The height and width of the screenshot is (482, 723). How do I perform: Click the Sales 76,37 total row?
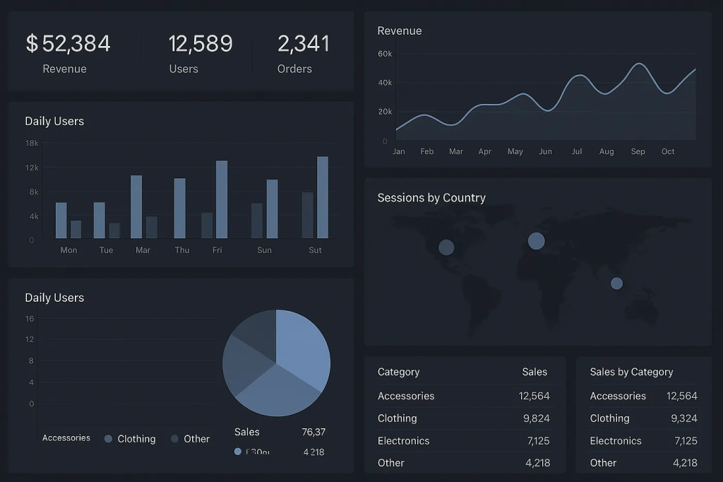click(280, 432)
